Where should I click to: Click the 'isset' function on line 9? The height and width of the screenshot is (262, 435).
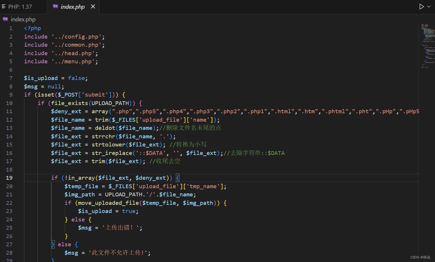[x=46, y=95]
